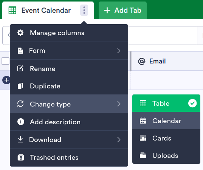
Task: Click the Add description info icon
Action: (x=20, y=122)
